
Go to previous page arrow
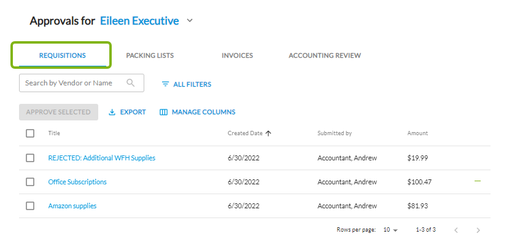coord(456,230)
